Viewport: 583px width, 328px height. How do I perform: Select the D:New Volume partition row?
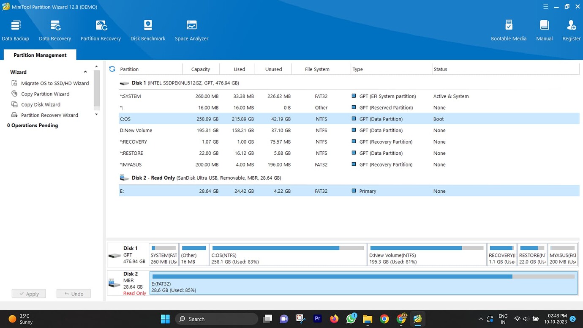pyautogui.click(x=349, y=130)
